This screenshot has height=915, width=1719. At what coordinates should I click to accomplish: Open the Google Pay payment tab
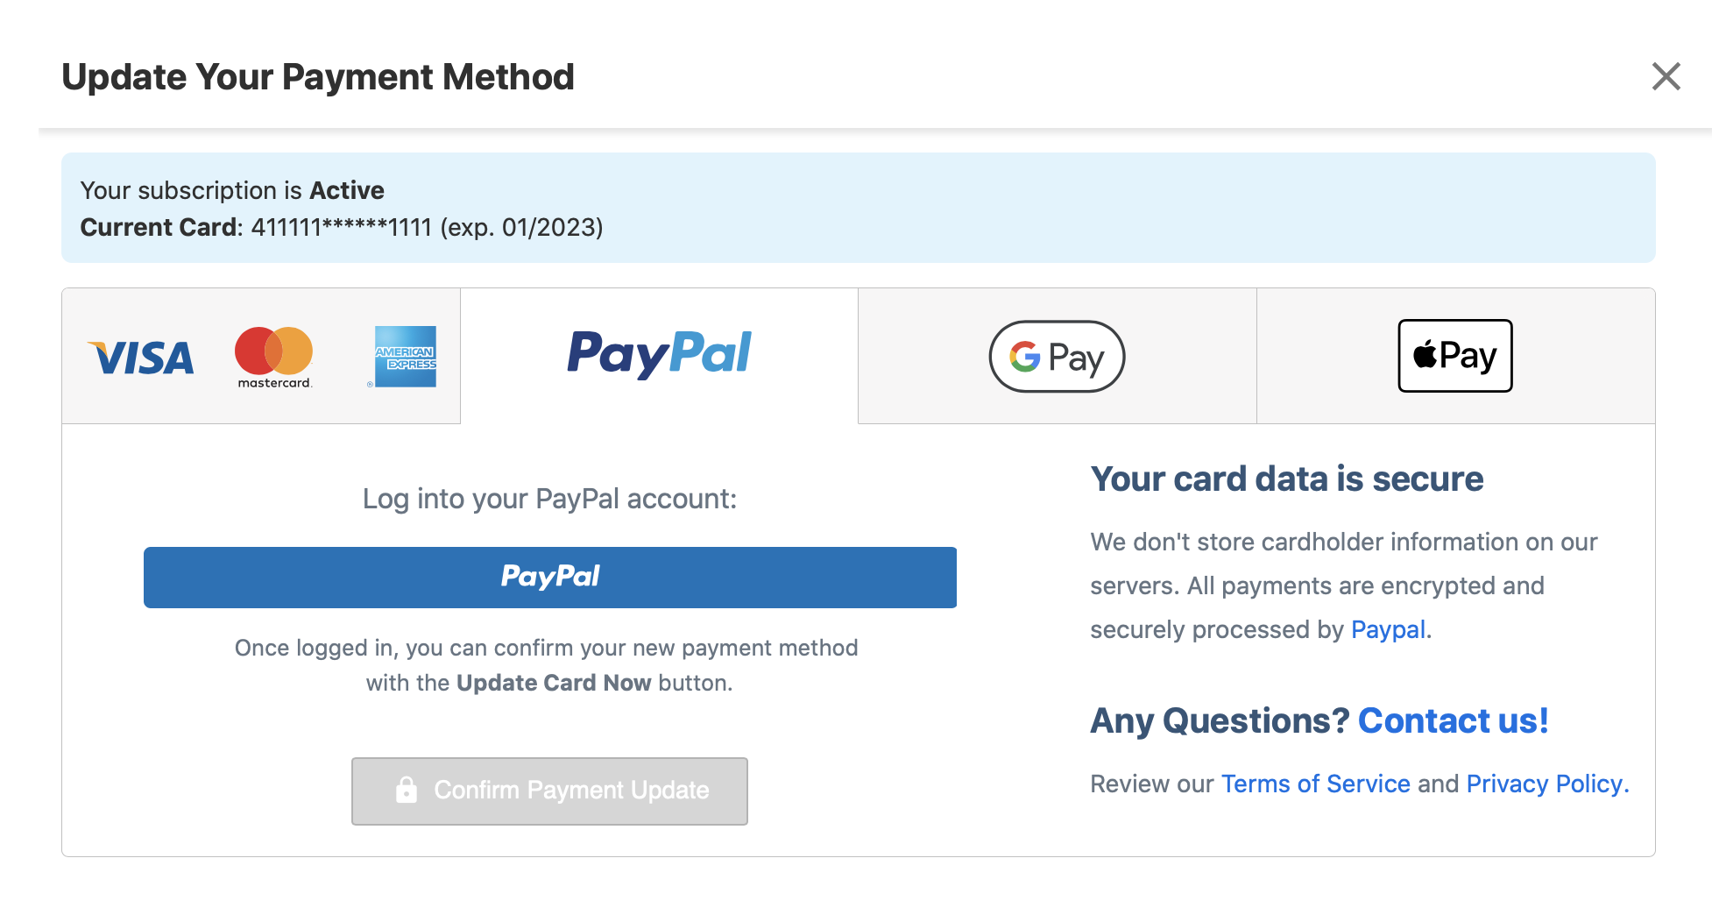[x=1057, y=356]
